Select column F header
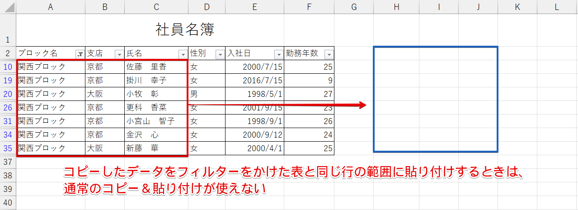This screenshot has width=578, height=210. [x=309, y=7]
